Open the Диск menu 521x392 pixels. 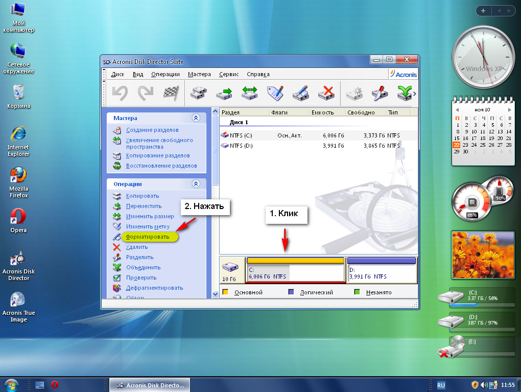117,74
